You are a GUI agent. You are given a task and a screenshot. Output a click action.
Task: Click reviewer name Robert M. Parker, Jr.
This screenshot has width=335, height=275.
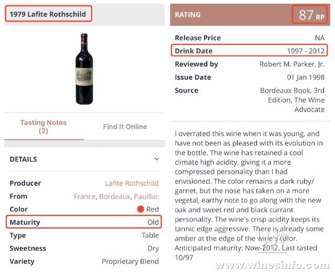click(x=292, y=64)
